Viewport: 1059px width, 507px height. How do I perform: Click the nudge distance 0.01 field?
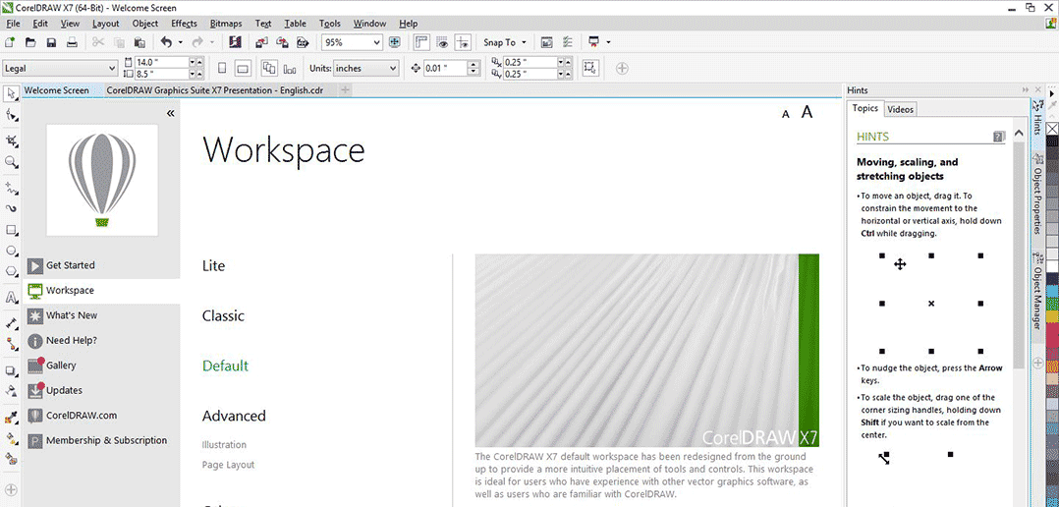pyautogui.click(x=445, y=68)
